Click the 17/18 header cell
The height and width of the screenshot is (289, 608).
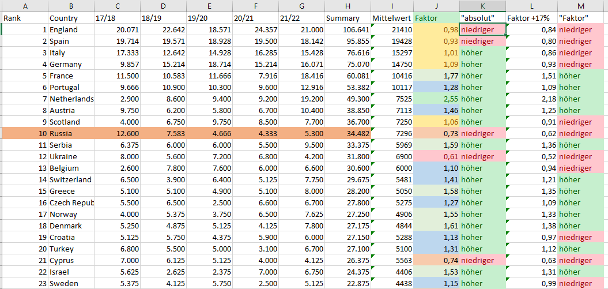pos(118,18)
